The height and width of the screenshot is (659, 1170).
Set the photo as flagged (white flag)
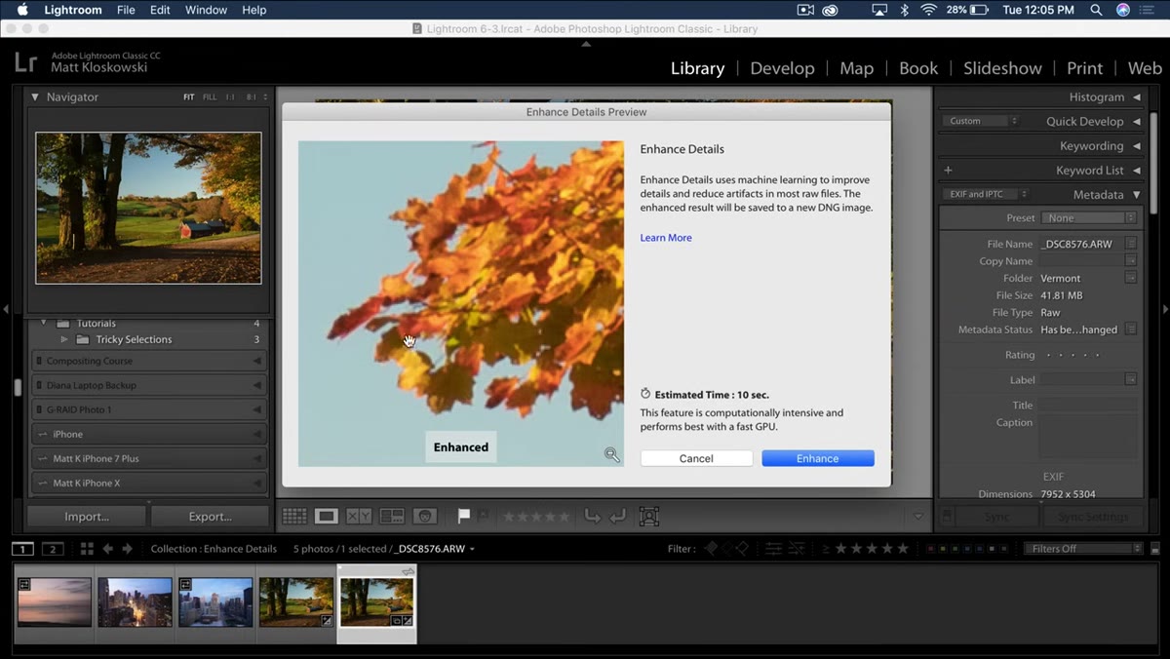click(x=464, y=516)
